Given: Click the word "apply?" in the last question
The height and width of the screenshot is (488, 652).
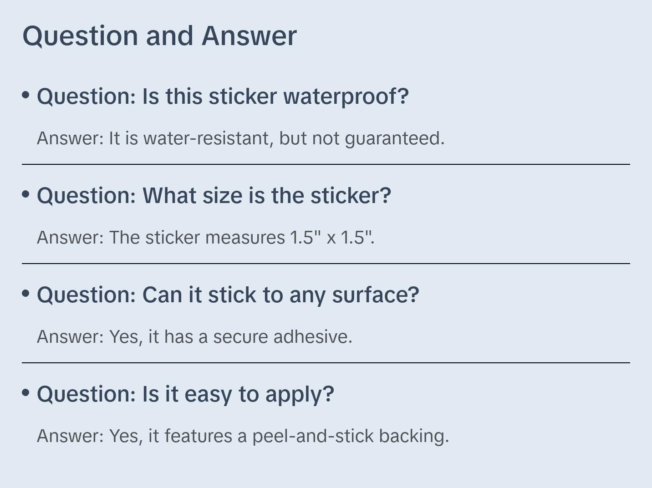Looking at the screenshot, I should point(300,394).
